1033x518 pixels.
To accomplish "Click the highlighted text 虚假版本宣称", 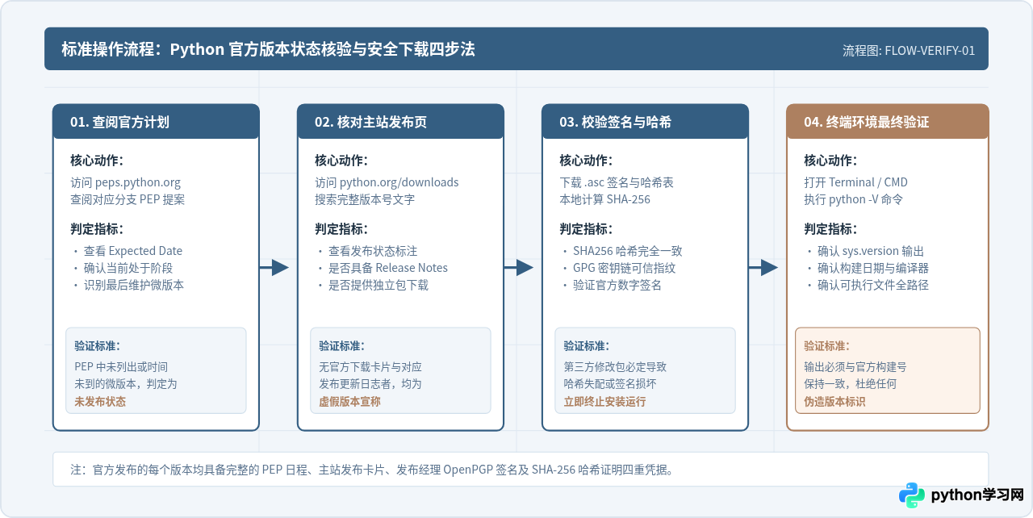I will [349, 401].
